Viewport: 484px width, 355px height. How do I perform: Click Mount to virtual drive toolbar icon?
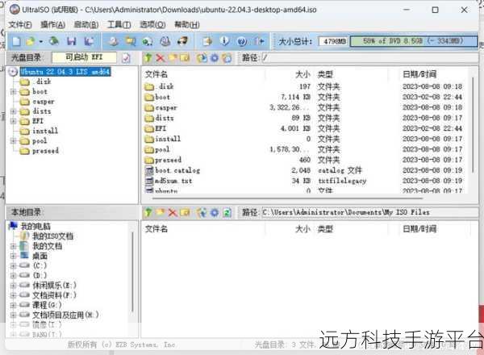(x=165, y=41)
